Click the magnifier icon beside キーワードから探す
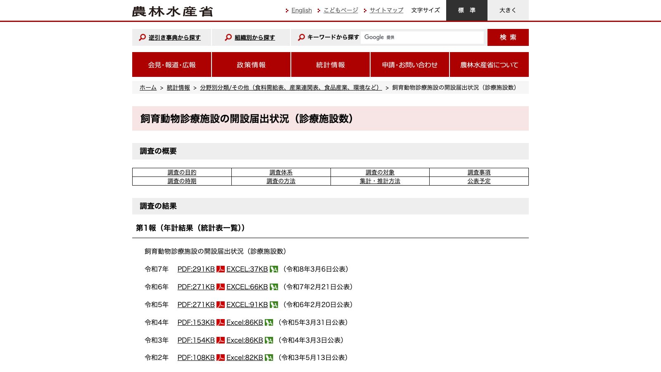Viewport: 661px width, 372px height. tap(302, 37)
